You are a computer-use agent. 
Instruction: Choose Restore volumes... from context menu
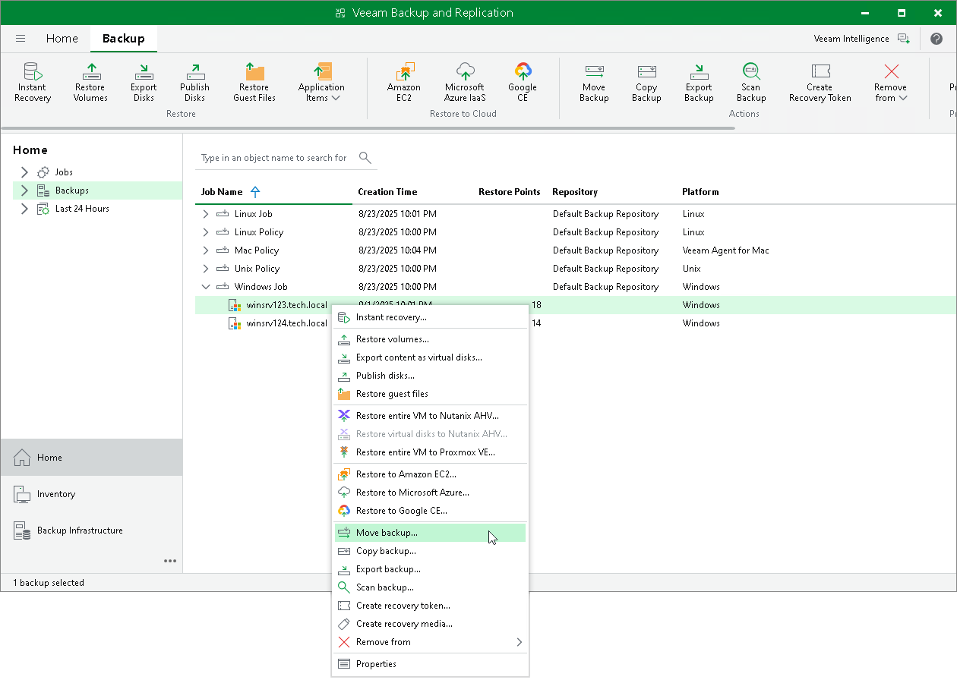[x=431, y=339]
